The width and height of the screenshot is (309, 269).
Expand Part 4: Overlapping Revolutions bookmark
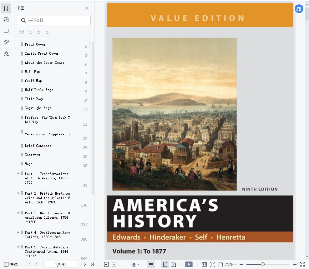[18, 232]
